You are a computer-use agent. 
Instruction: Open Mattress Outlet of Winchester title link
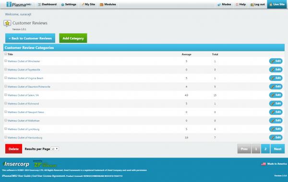pyautogui.click(x=24, y=61)
